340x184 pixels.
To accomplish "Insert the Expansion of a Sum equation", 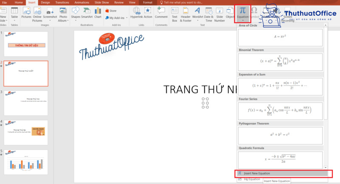I will (280, 86).
